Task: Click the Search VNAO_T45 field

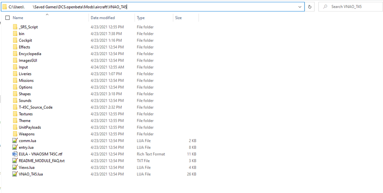Action: 350,7
